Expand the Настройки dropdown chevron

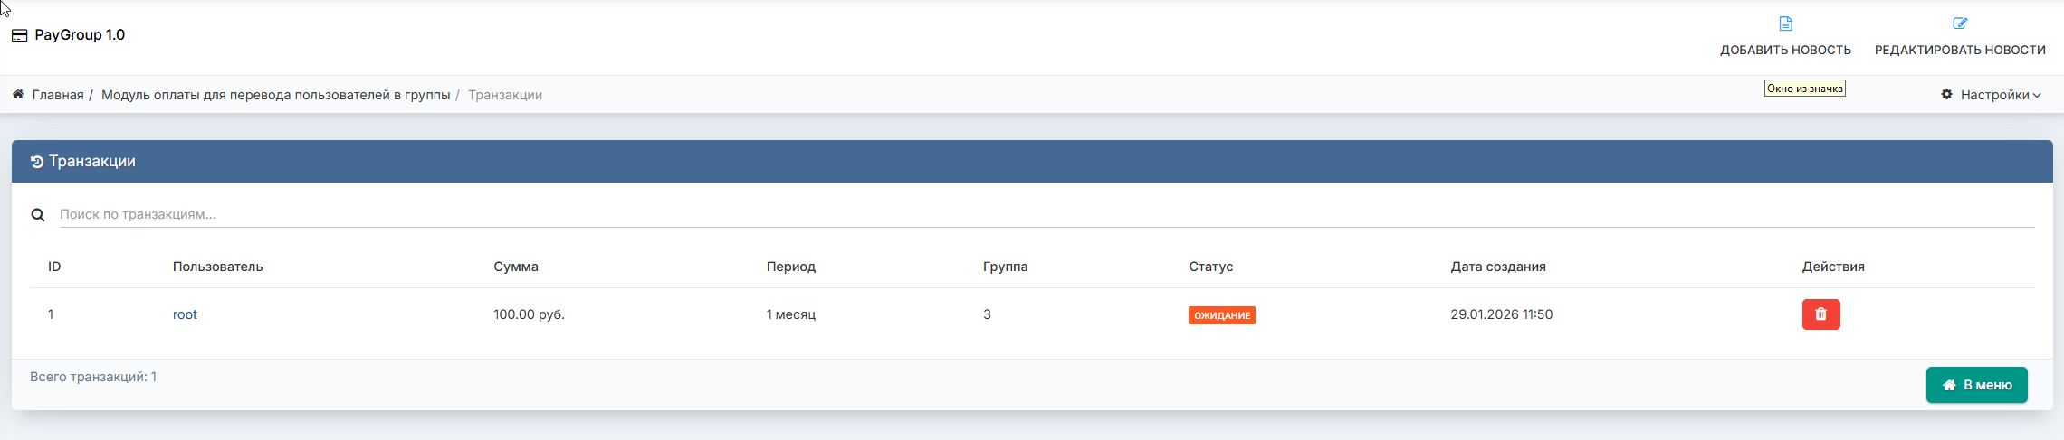pos(2037,96)
